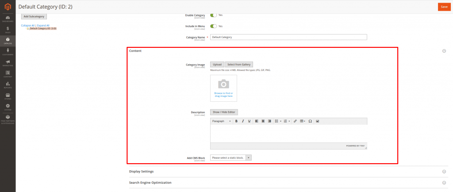Open the Paragraph format dropdown

(221, 121)
